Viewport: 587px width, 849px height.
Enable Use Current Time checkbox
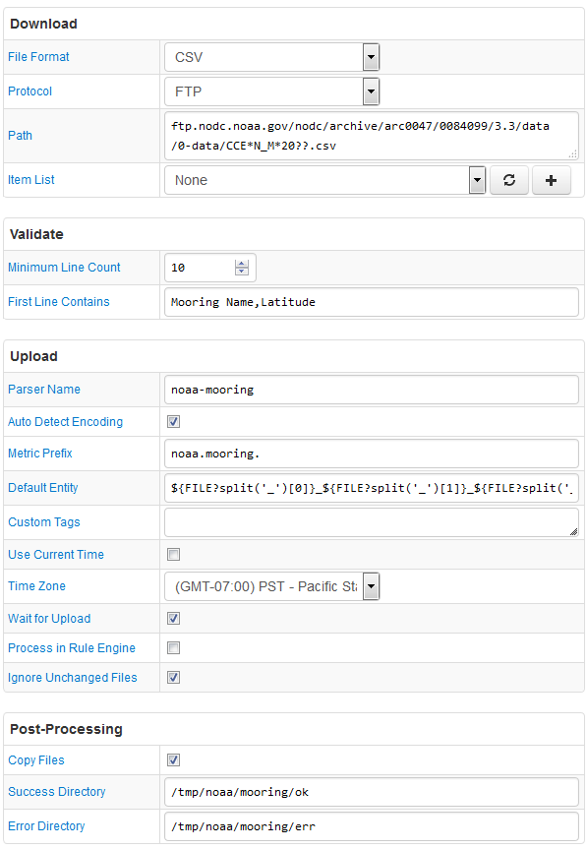tap(173, 555)
